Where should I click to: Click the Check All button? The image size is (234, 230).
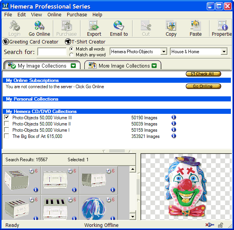tap(203, 74)
